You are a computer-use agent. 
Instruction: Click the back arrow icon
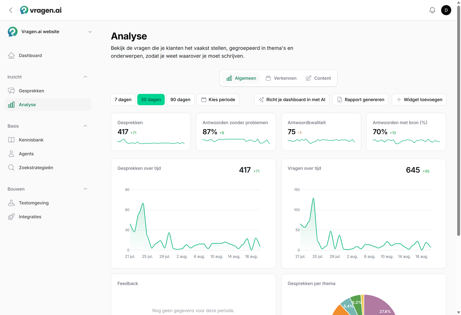(11, 10)
